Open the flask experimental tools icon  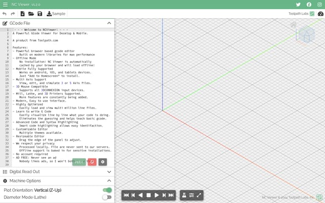(184, 195)
